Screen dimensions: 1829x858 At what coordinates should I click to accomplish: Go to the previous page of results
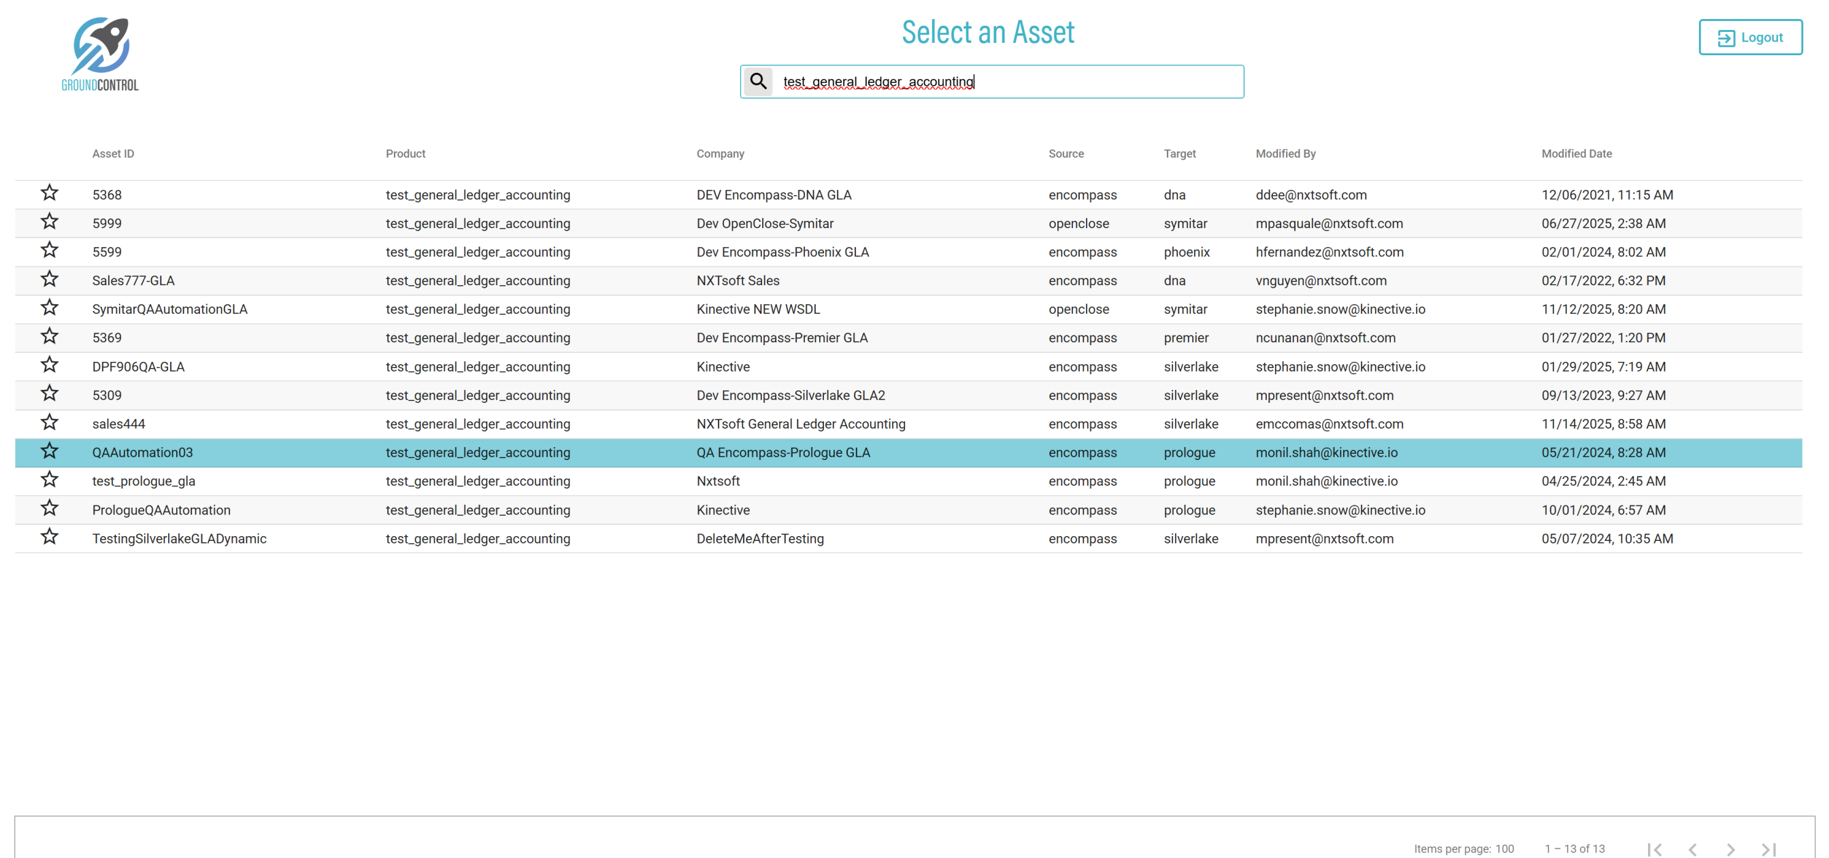tap(1693, 848)
